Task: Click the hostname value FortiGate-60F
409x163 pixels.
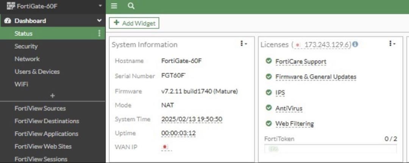Action: tap(181, 61)
